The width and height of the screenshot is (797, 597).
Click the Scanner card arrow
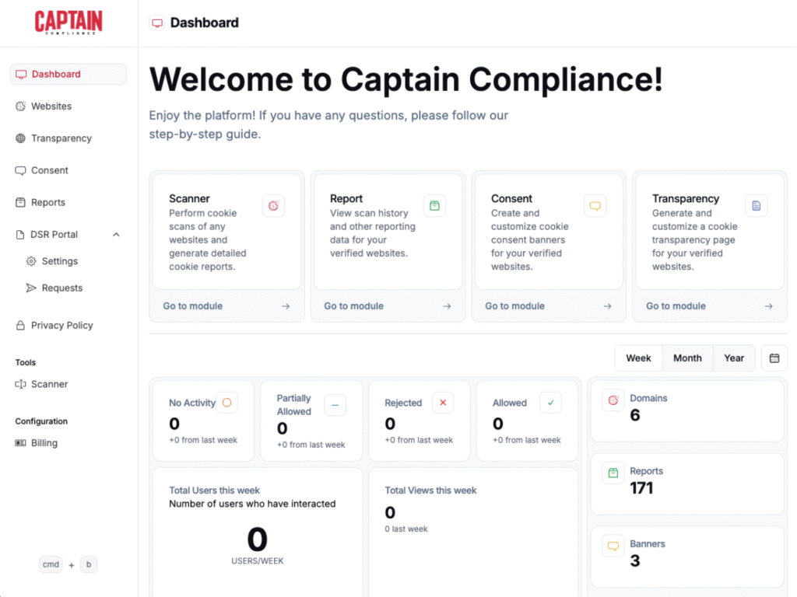[x=286, y=306]
